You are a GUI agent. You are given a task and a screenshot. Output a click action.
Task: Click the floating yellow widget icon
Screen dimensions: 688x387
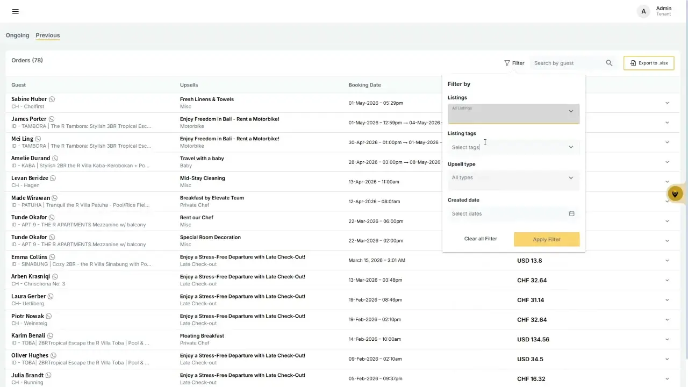(x=675, y=194)
